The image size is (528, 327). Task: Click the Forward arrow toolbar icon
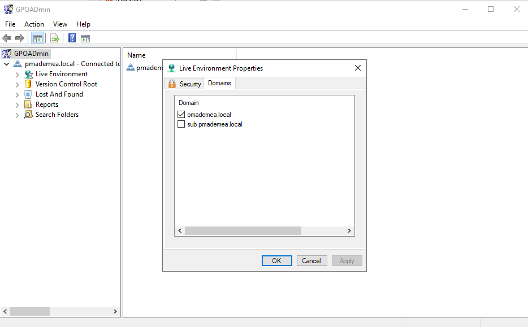click(x=20, y=38)
